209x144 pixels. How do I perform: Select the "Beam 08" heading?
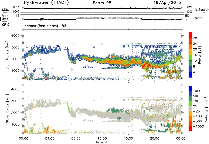click(102, 3)
